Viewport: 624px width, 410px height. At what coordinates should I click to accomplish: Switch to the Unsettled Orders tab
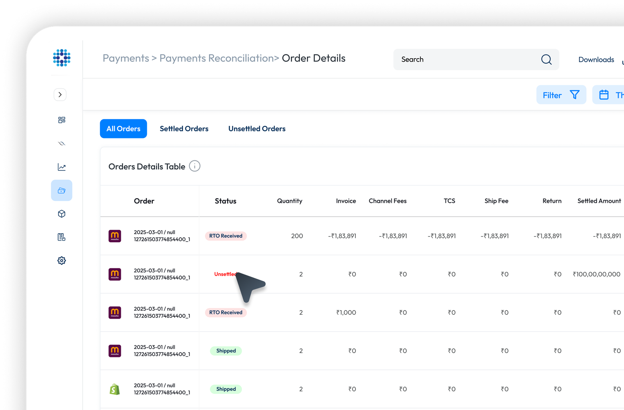coord(257,129)
